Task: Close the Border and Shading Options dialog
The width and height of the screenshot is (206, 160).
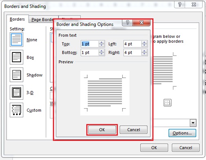Action: tap(142, 22)
